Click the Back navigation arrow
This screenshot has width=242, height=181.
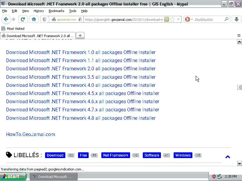coord(6,19)
